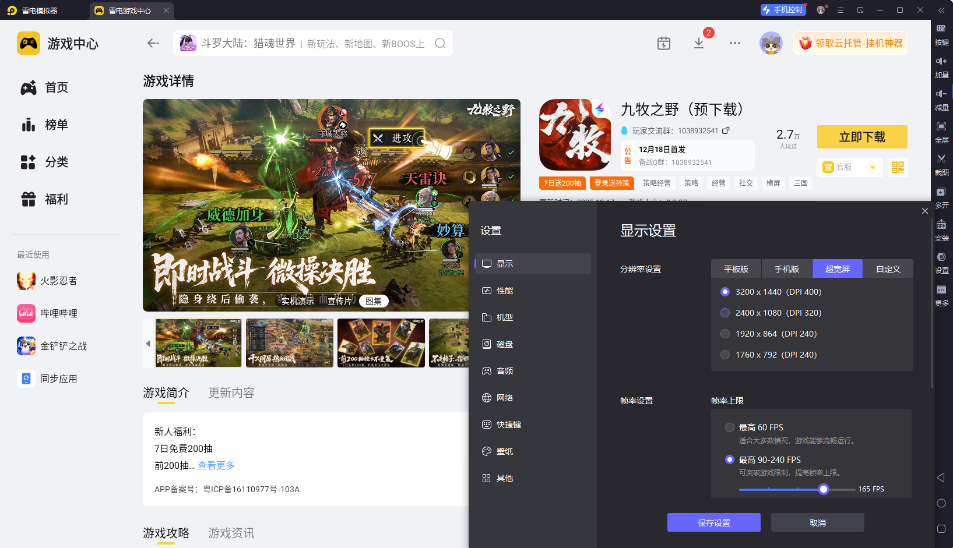Open the download manager icon
The width and height of the screenshot is (953, 548).
tap(699, 44)
